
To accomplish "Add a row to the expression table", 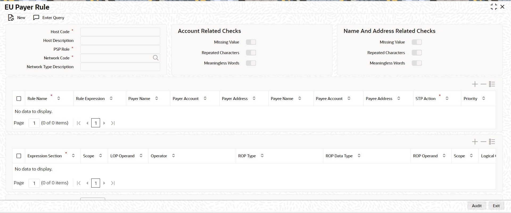I will tap(475, 142).
